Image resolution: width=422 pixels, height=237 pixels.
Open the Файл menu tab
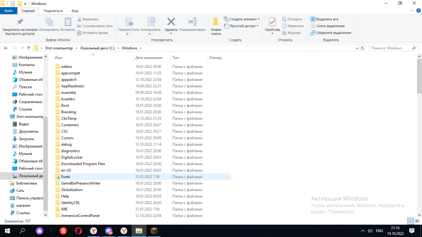click(8, 11)
